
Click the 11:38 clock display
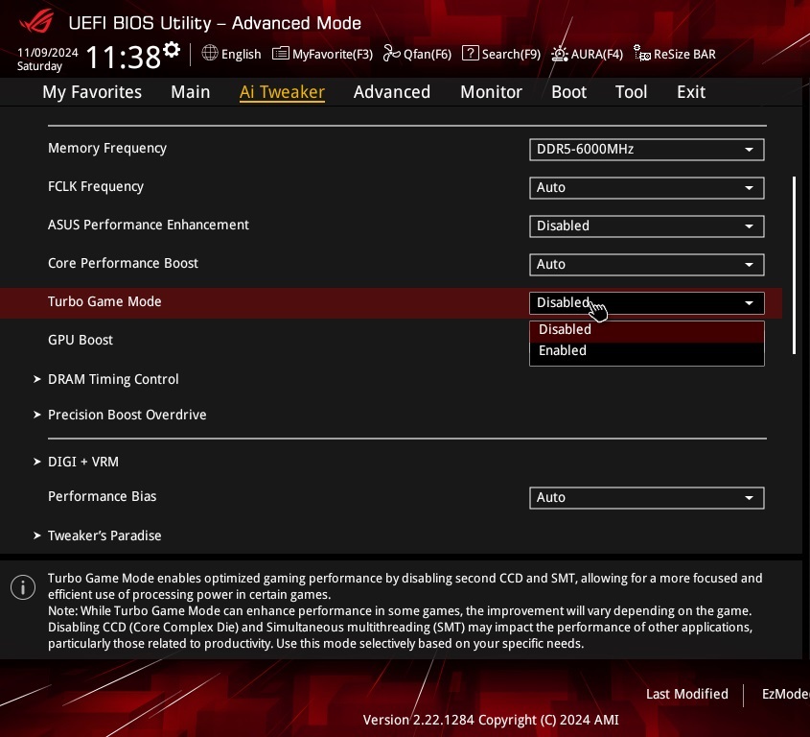pyautogui.click(x=124, y=57)
